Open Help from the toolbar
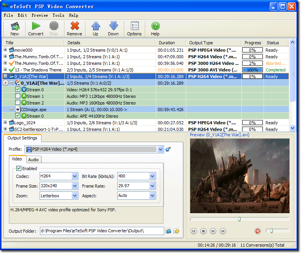The image size is (302, 254). tap(155, 29)
